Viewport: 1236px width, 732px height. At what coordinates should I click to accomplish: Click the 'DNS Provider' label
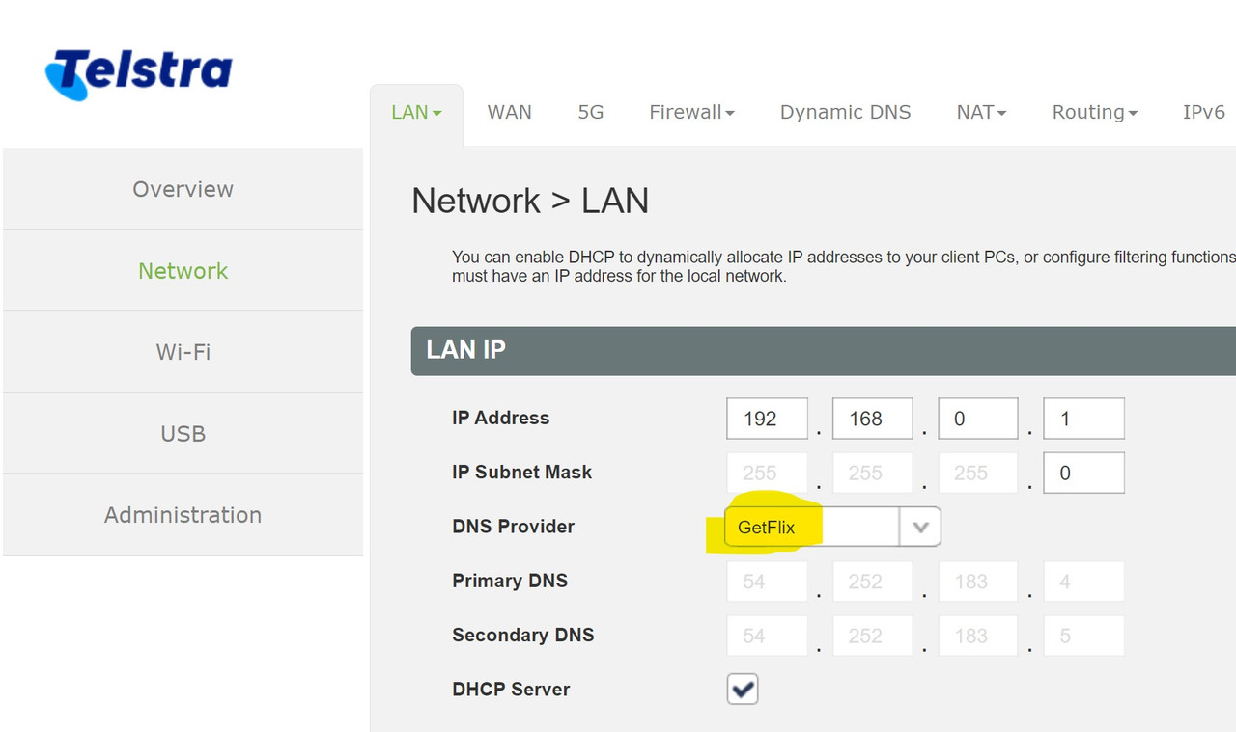[513, 527]
